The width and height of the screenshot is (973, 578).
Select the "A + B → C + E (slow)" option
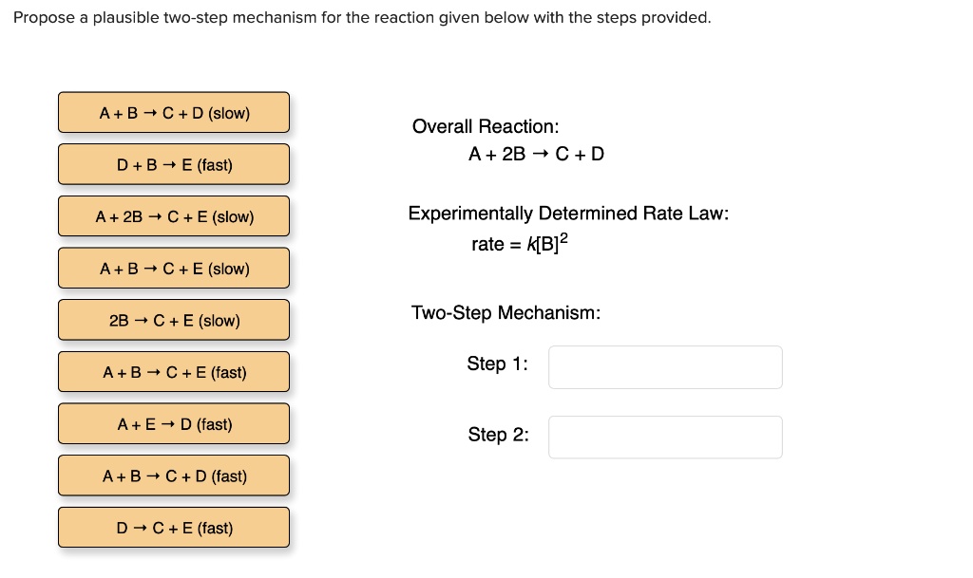[x=174, y=268]
